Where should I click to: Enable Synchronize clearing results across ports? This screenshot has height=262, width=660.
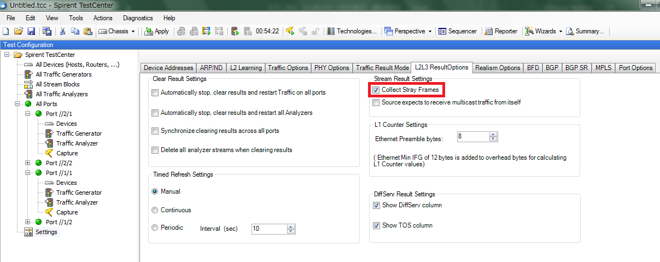(155, 131)
